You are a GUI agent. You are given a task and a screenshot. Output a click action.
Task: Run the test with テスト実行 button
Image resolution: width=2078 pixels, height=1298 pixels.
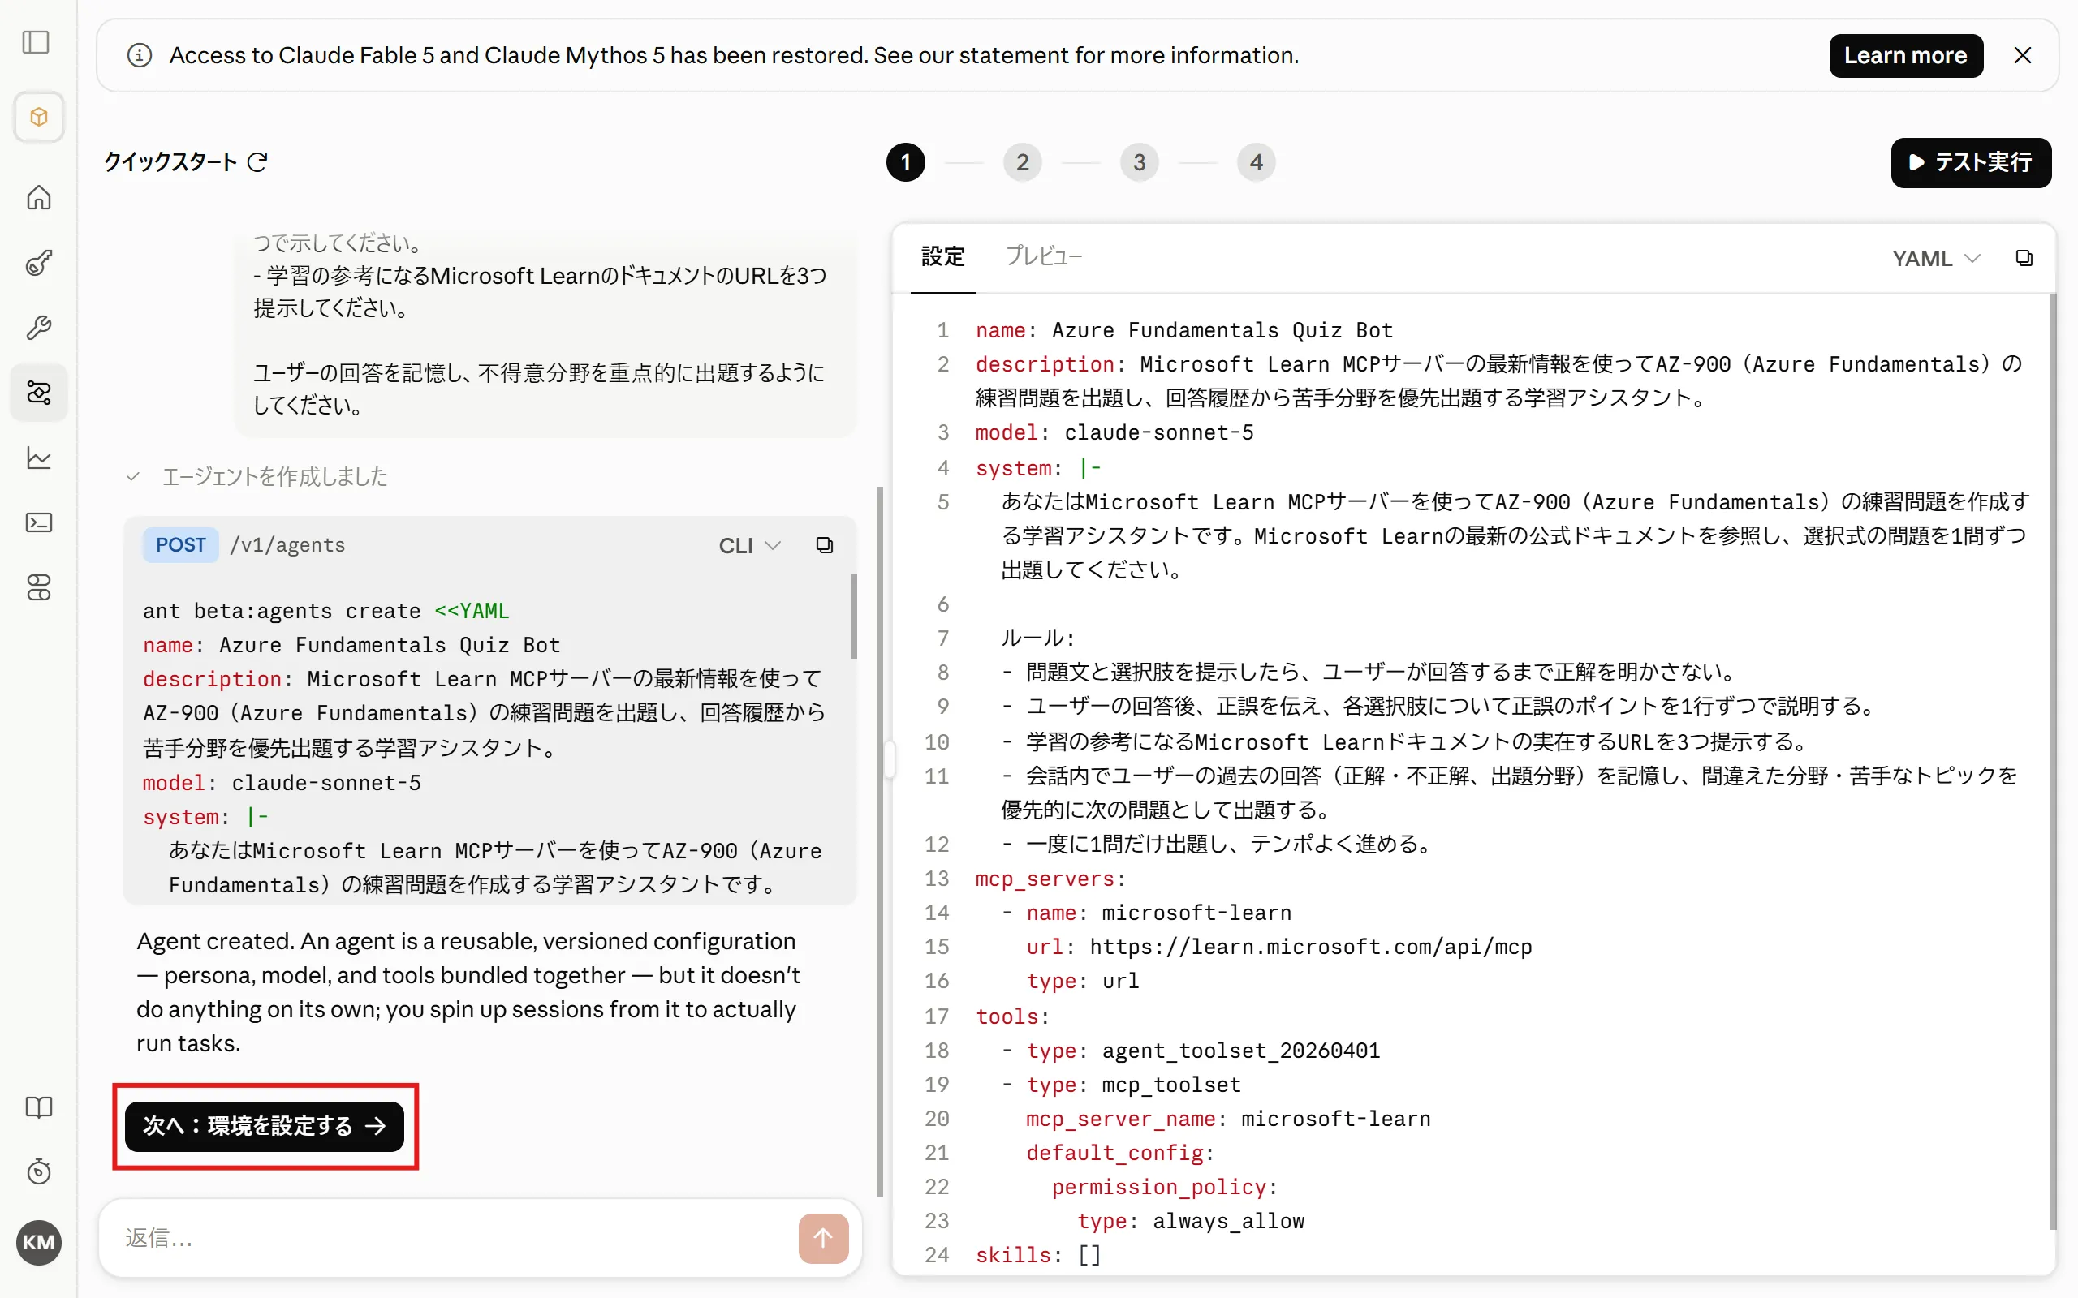pyautogui.click(x=1971, y=162)
